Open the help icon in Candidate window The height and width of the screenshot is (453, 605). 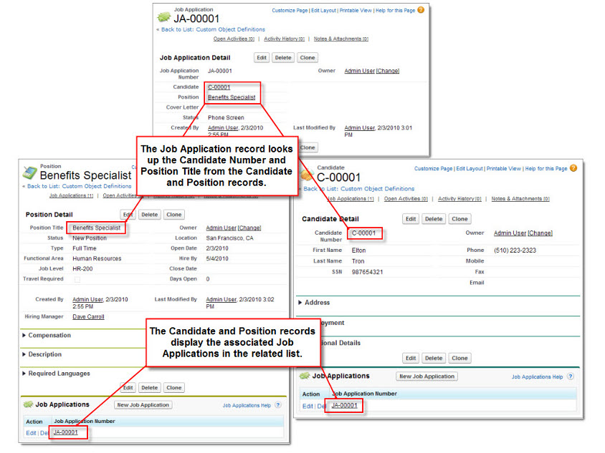(573, 168)
